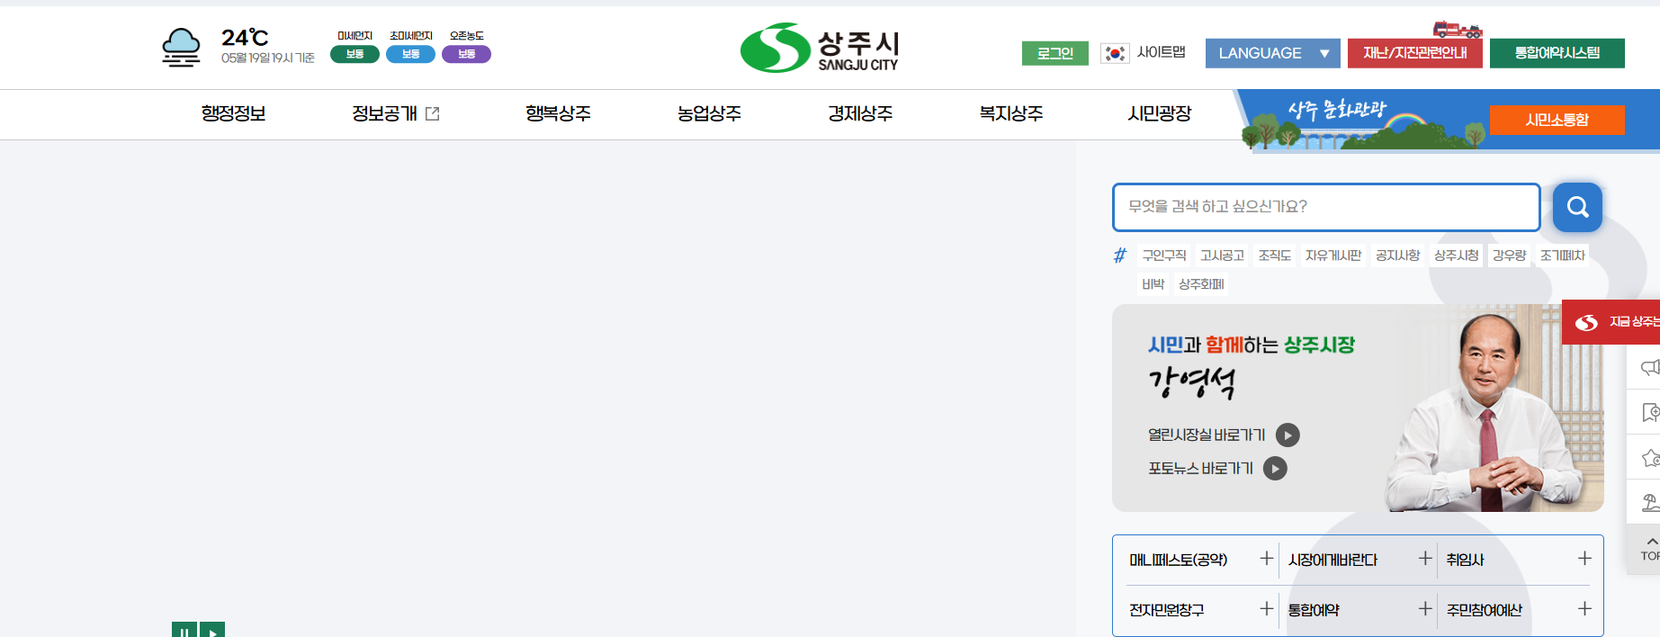This screenshot has height=637, width=1660.
Task: Click the orange 시민소통함 button
Action: (x=1557, y=120)
